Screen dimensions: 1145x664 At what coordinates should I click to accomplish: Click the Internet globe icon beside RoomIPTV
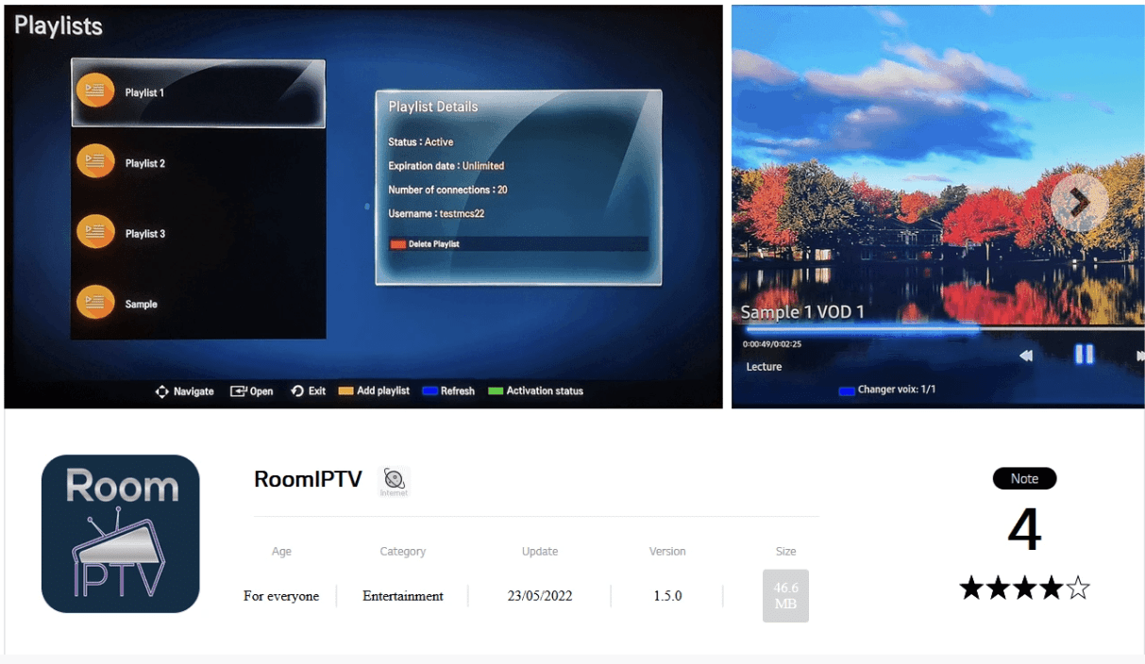pyautogui.click(x=394, y=478)
